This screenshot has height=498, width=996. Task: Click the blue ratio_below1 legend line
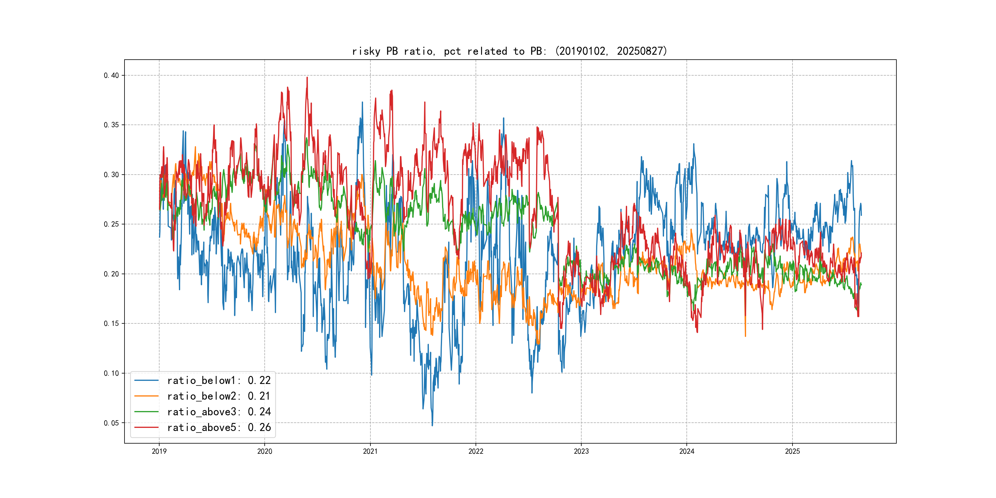tap(146, 381)
